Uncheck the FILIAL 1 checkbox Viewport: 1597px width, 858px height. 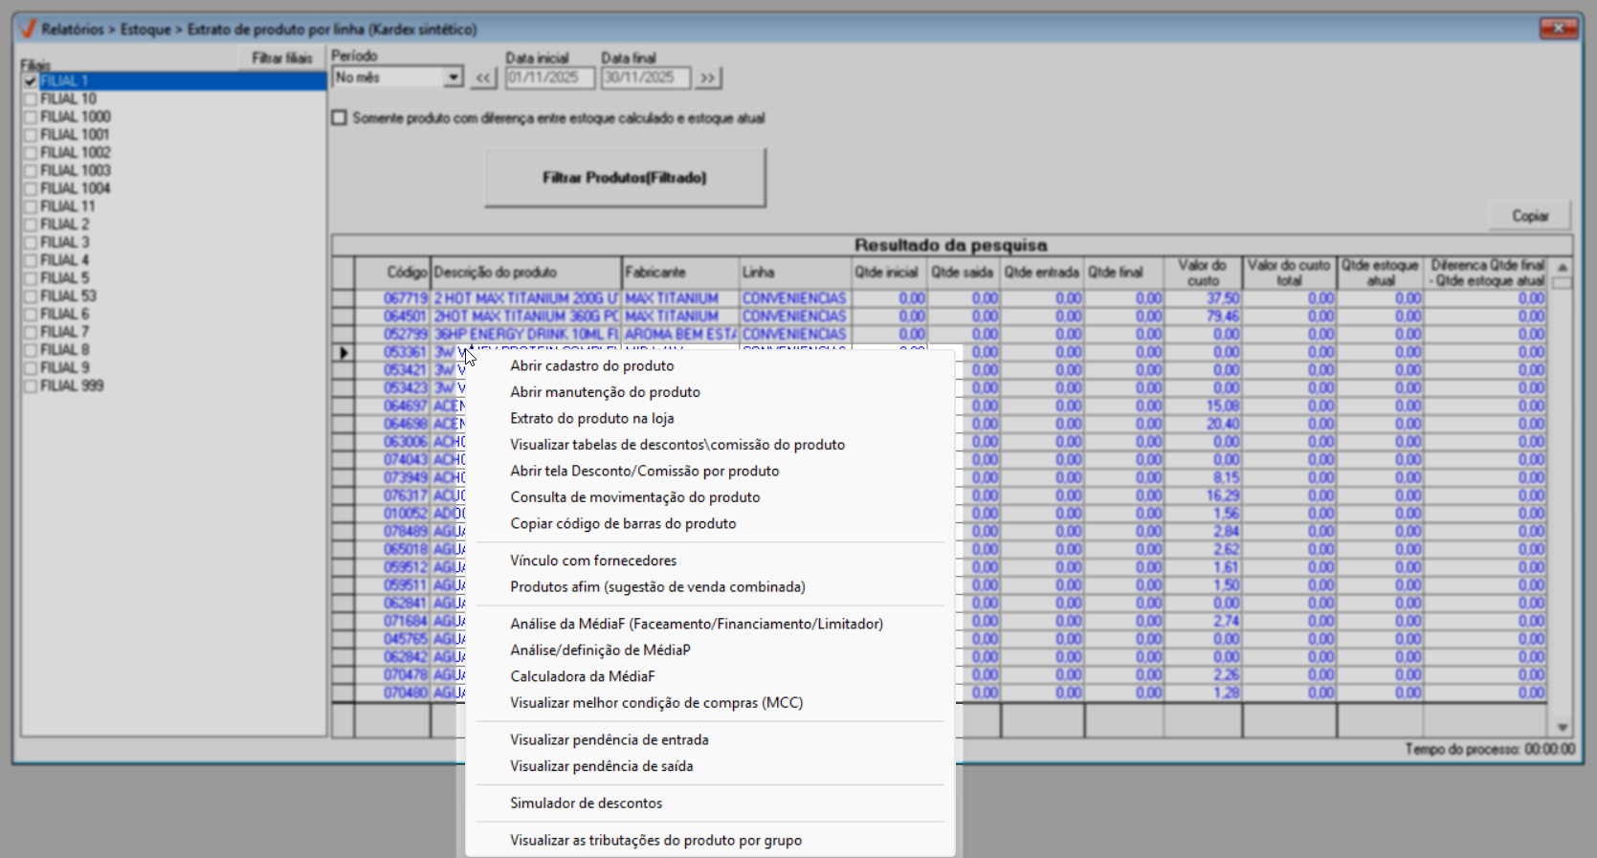[31, 81]
